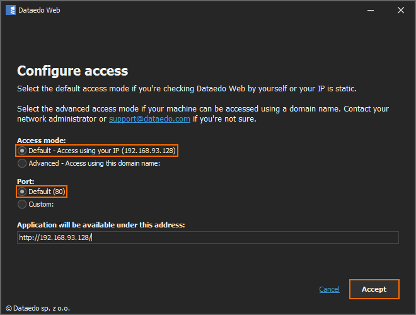
Task: Click the Configure access heading
Action: point(72,71)
